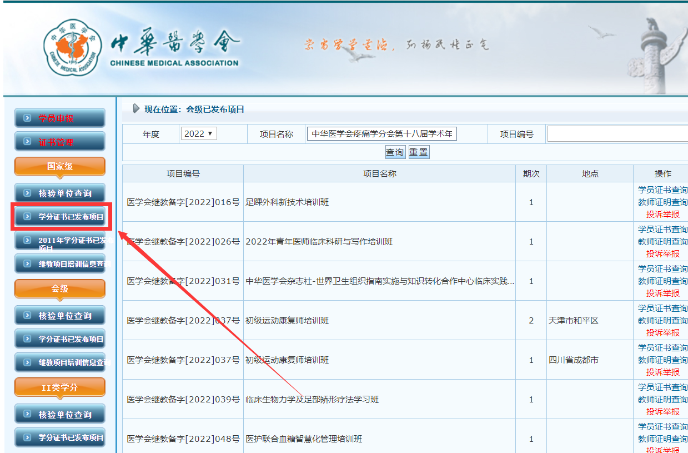The width and height of the screenshot is (688, 453).
Task: Open 学员证书查询 for 临床生物力学及足部矫形疗法学习班
Action: (x=662, y=387)
